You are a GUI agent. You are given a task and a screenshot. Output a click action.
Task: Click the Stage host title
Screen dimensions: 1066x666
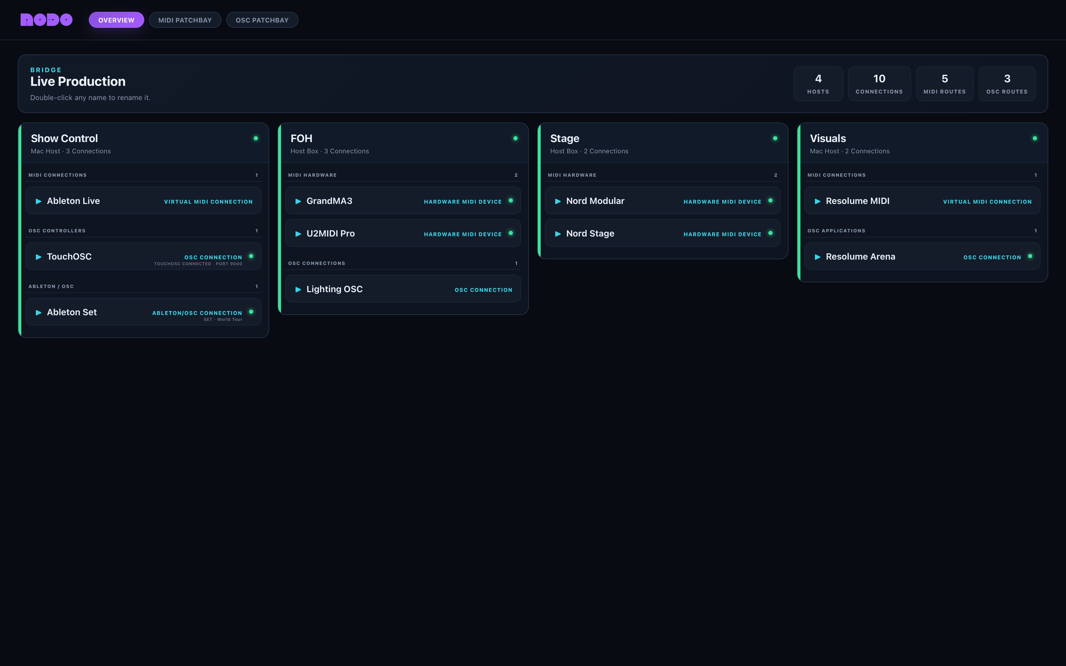(565, 138)
